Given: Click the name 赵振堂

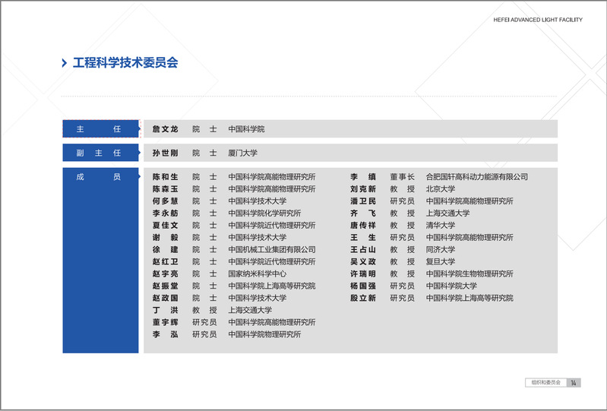Looking at the screenshot, I should [166, 286].
